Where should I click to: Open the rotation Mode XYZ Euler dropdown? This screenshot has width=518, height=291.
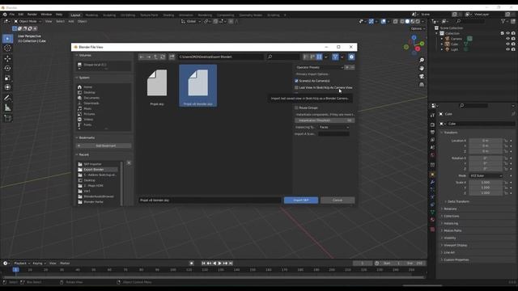pyautogui.click(x=486, y=176)
